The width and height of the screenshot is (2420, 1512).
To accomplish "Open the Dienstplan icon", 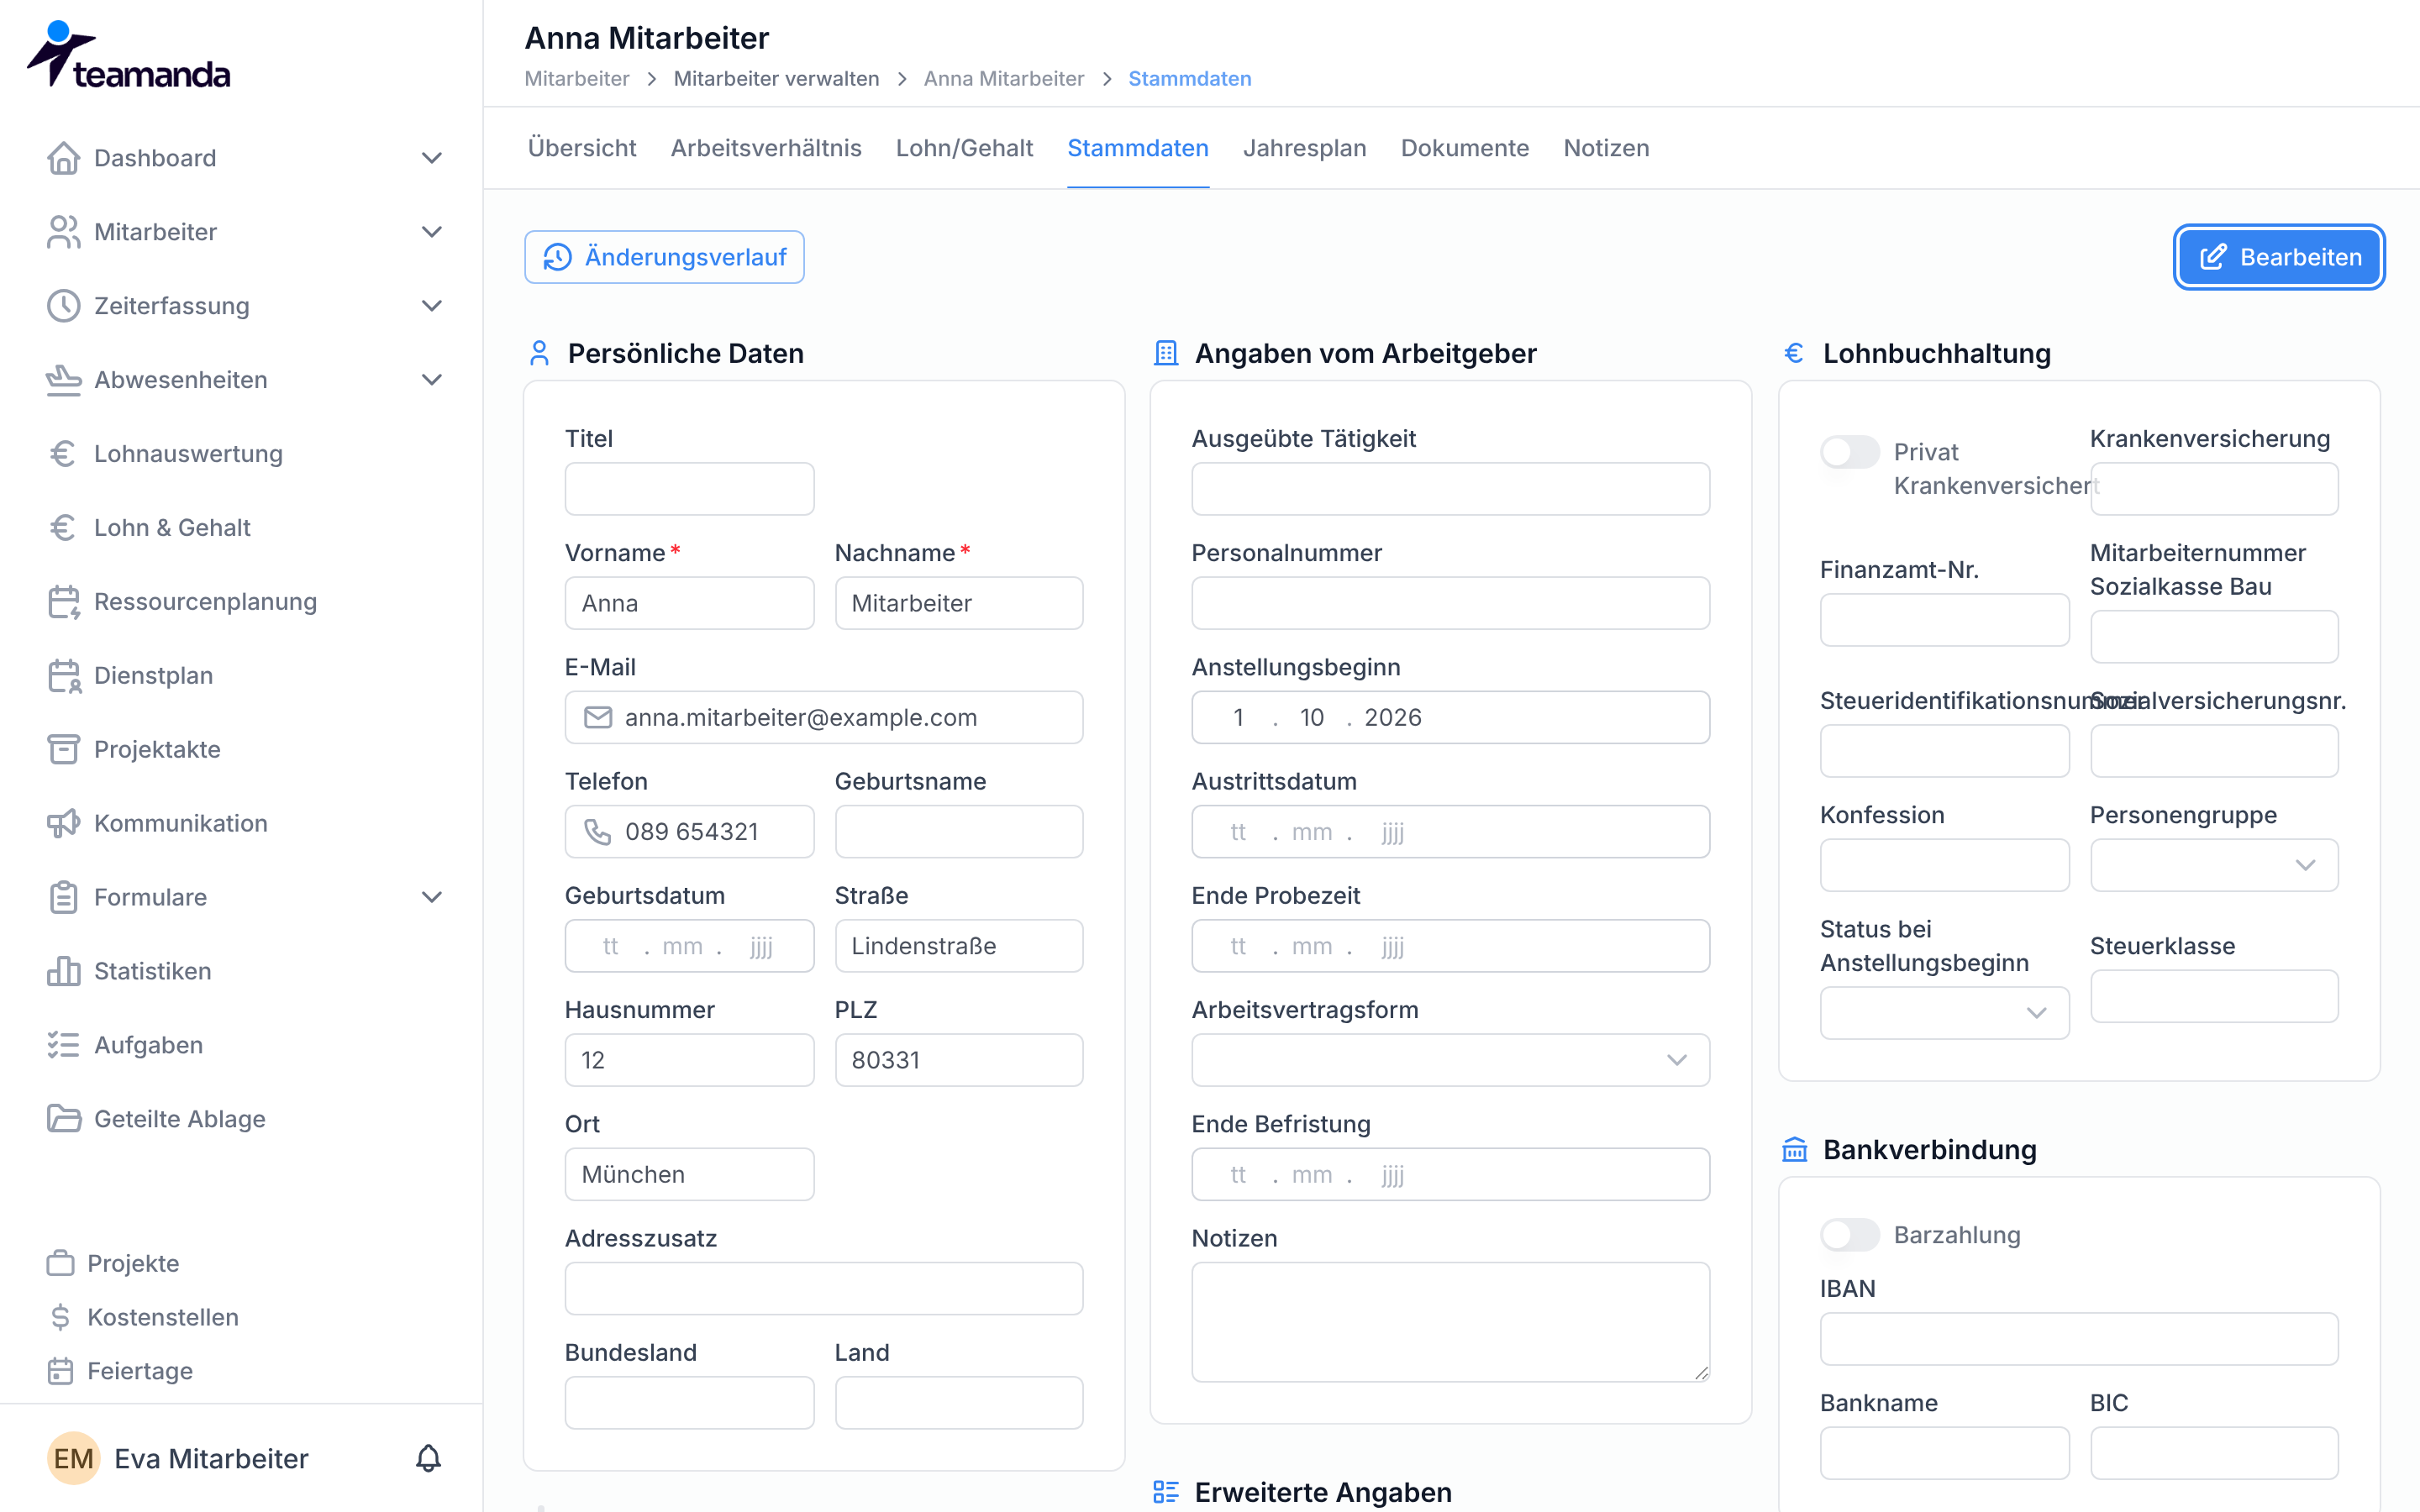I will (64, 676).
